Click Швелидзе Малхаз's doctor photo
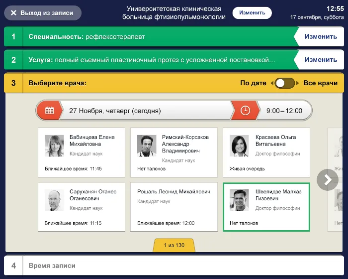Screen dimensions: 348x279 239,200
